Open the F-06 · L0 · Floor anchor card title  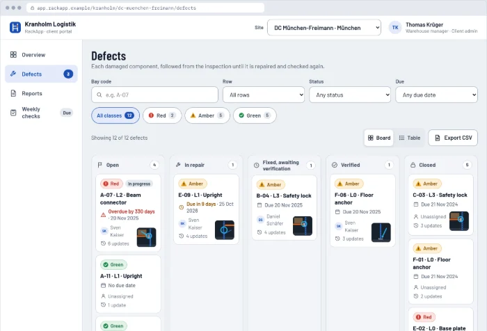354,199
